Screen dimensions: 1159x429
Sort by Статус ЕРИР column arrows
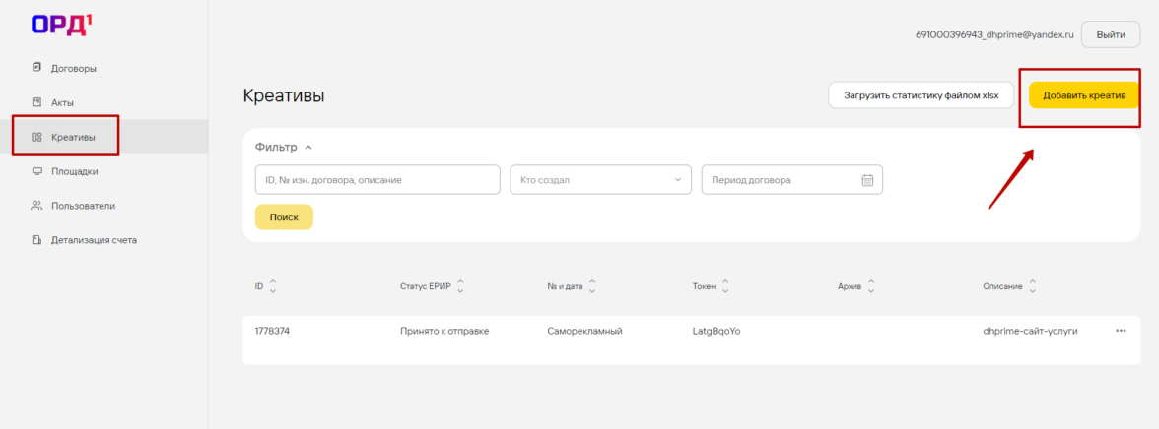(x=460, y=286)
